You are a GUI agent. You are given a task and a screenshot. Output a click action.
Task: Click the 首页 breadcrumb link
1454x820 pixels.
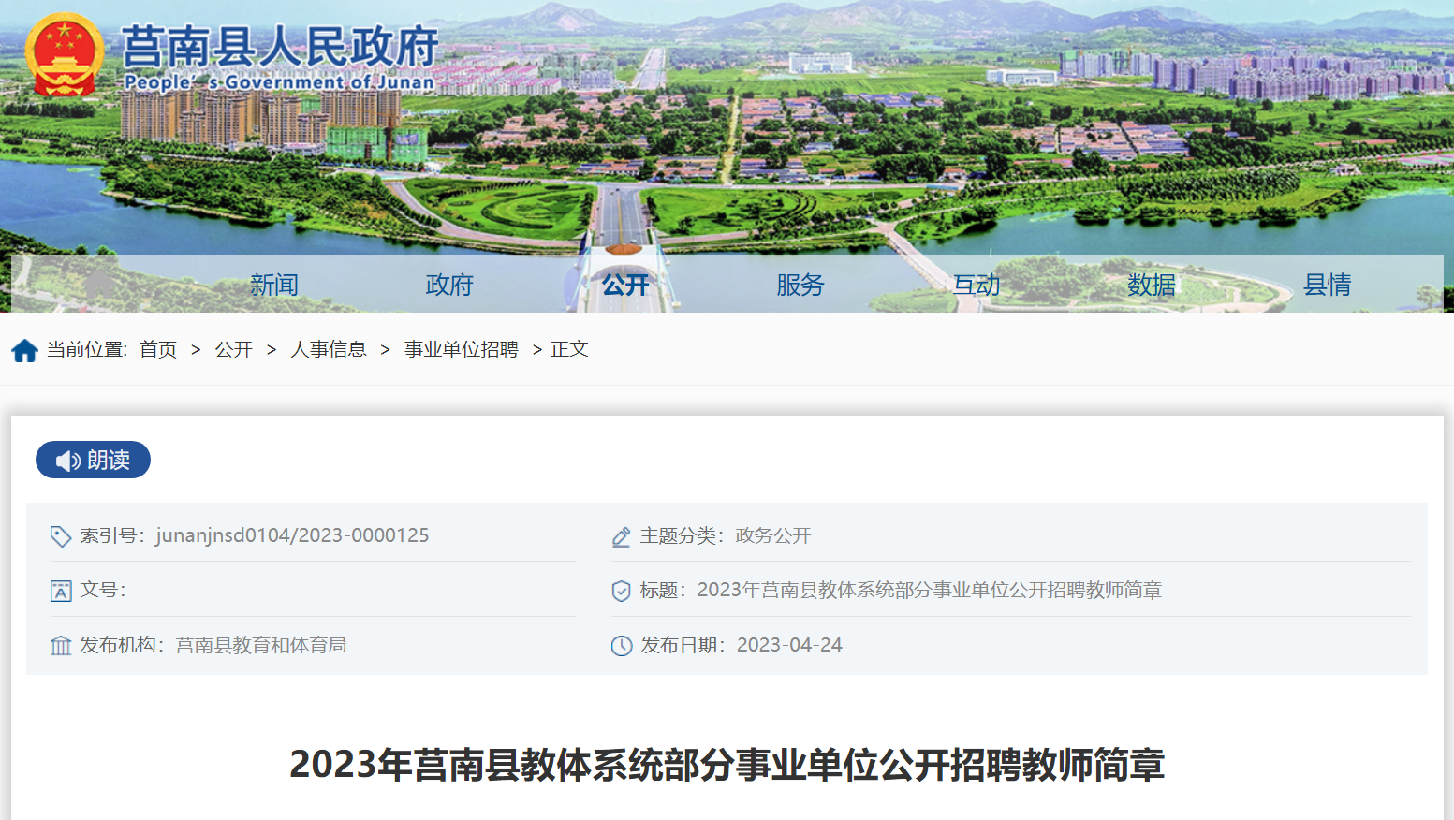[158, 349]
